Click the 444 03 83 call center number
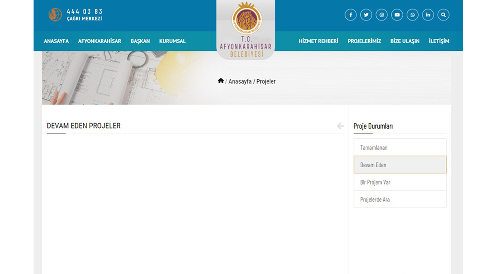 tap(85, 12)
